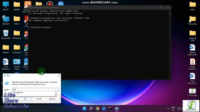This screenshot has height=112, width=200.
Task: Open LOGO.jpeg image file
Action: [x=192, y=92]
